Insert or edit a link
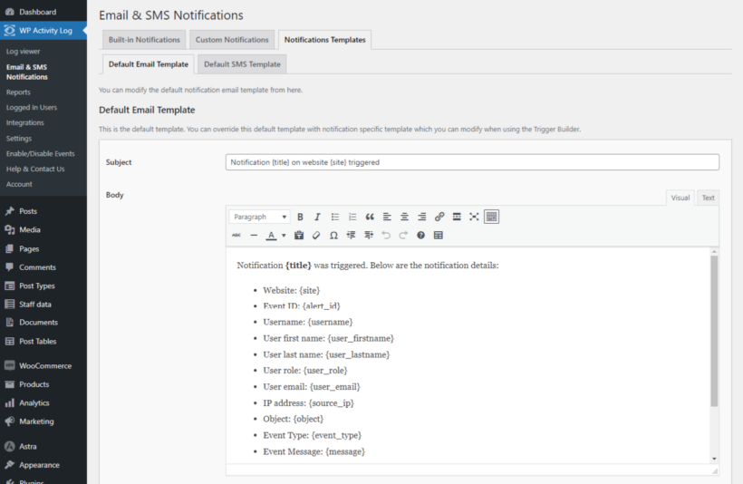Screen dimensions: 743x484 point(439,217)
